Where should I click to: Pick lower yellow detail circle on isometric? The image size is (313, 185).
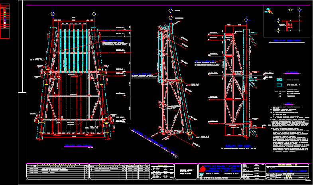[x=189, y=132]
